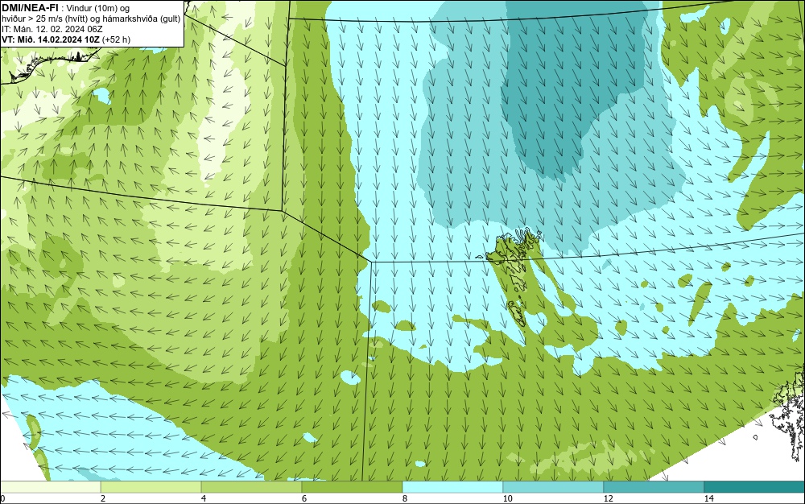Click the "(+52 h)" forecast offset text
Viewport: 805px width, 504px height.
116,39
